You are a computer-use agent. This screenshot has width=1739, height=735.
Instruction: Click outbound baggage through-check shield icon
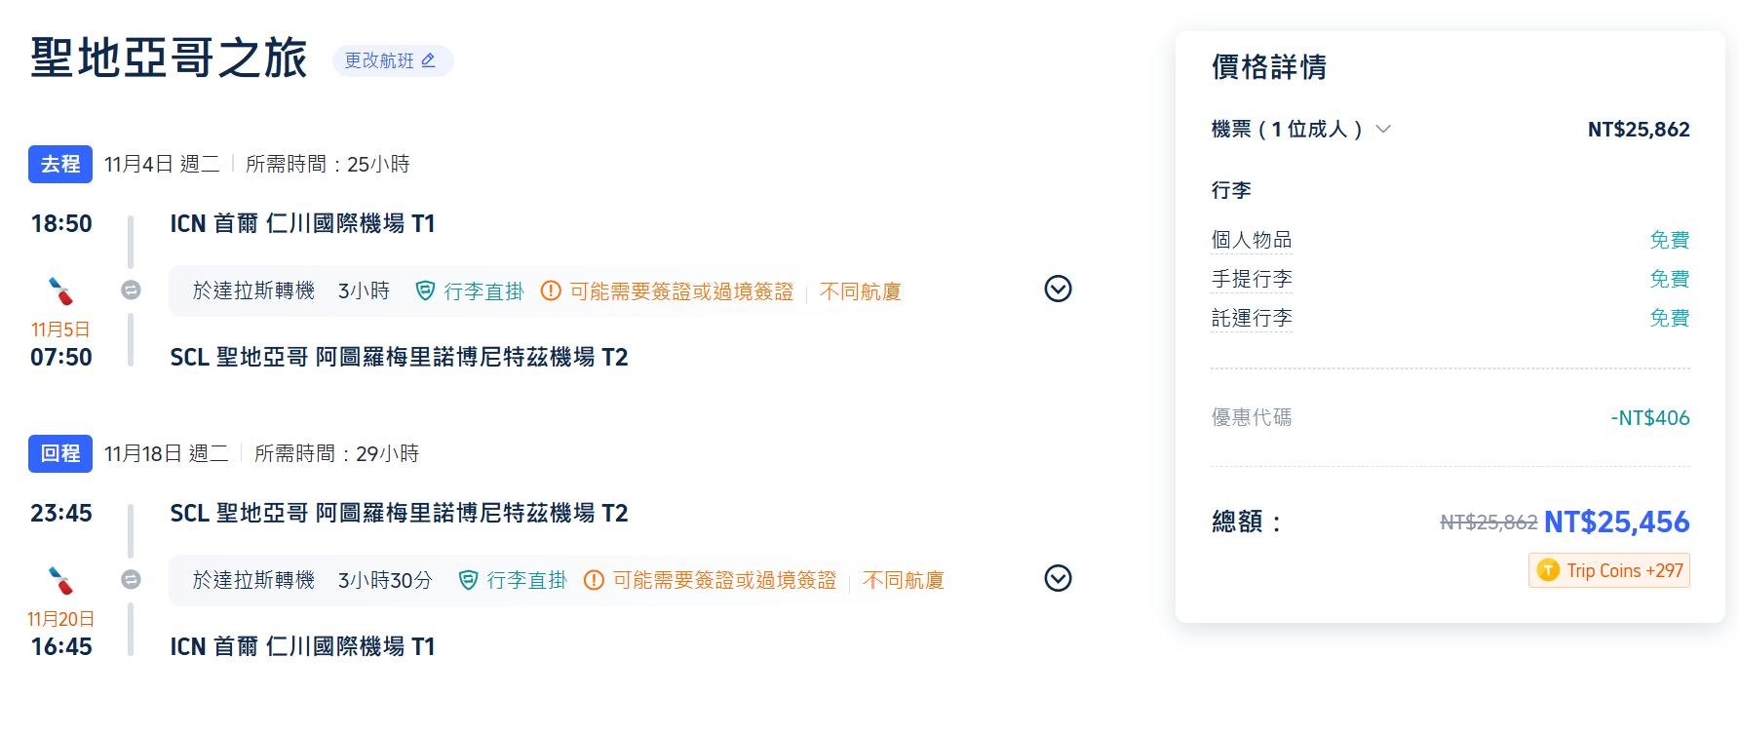425,290
